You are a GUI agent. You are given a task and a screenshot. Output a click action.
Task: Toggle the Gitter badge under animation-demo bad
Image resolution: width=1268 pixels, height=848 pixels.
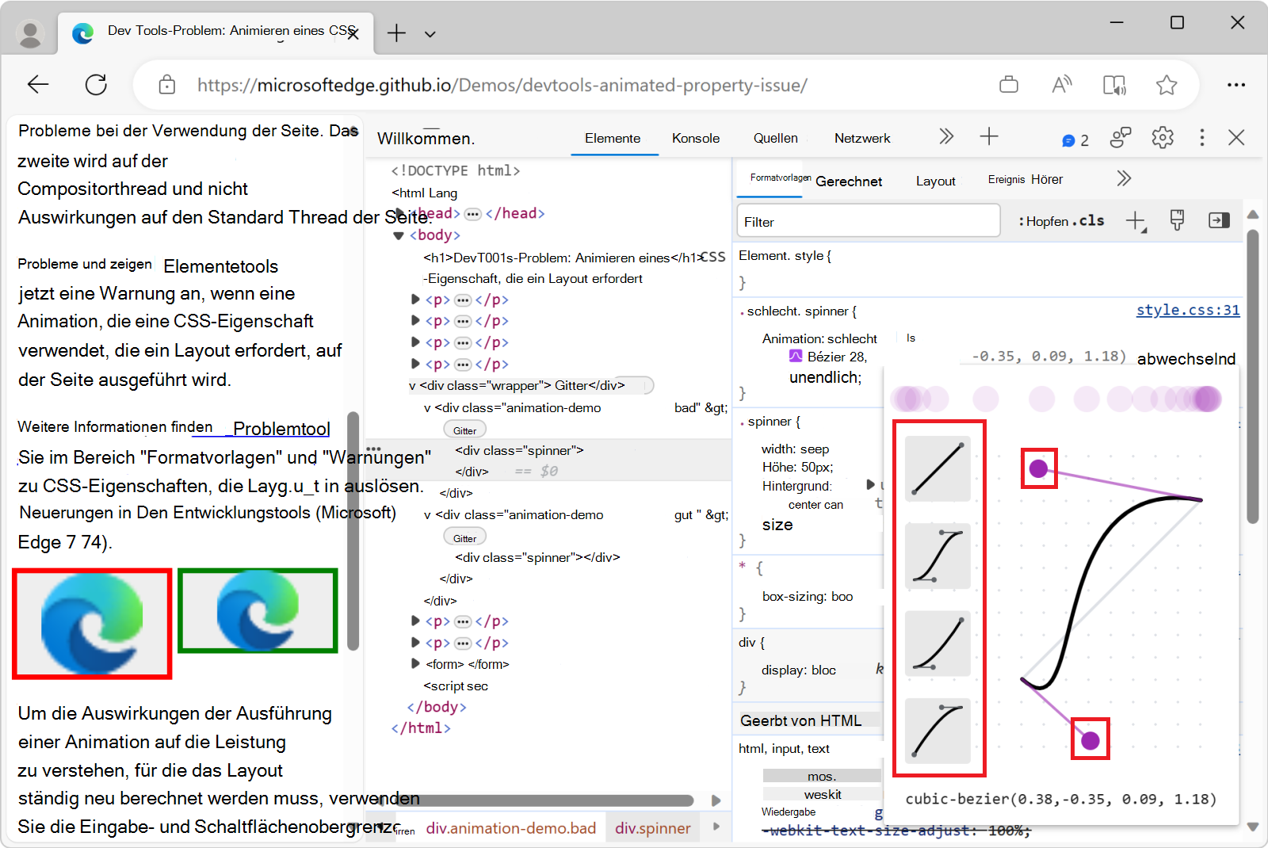click(464, 430)
